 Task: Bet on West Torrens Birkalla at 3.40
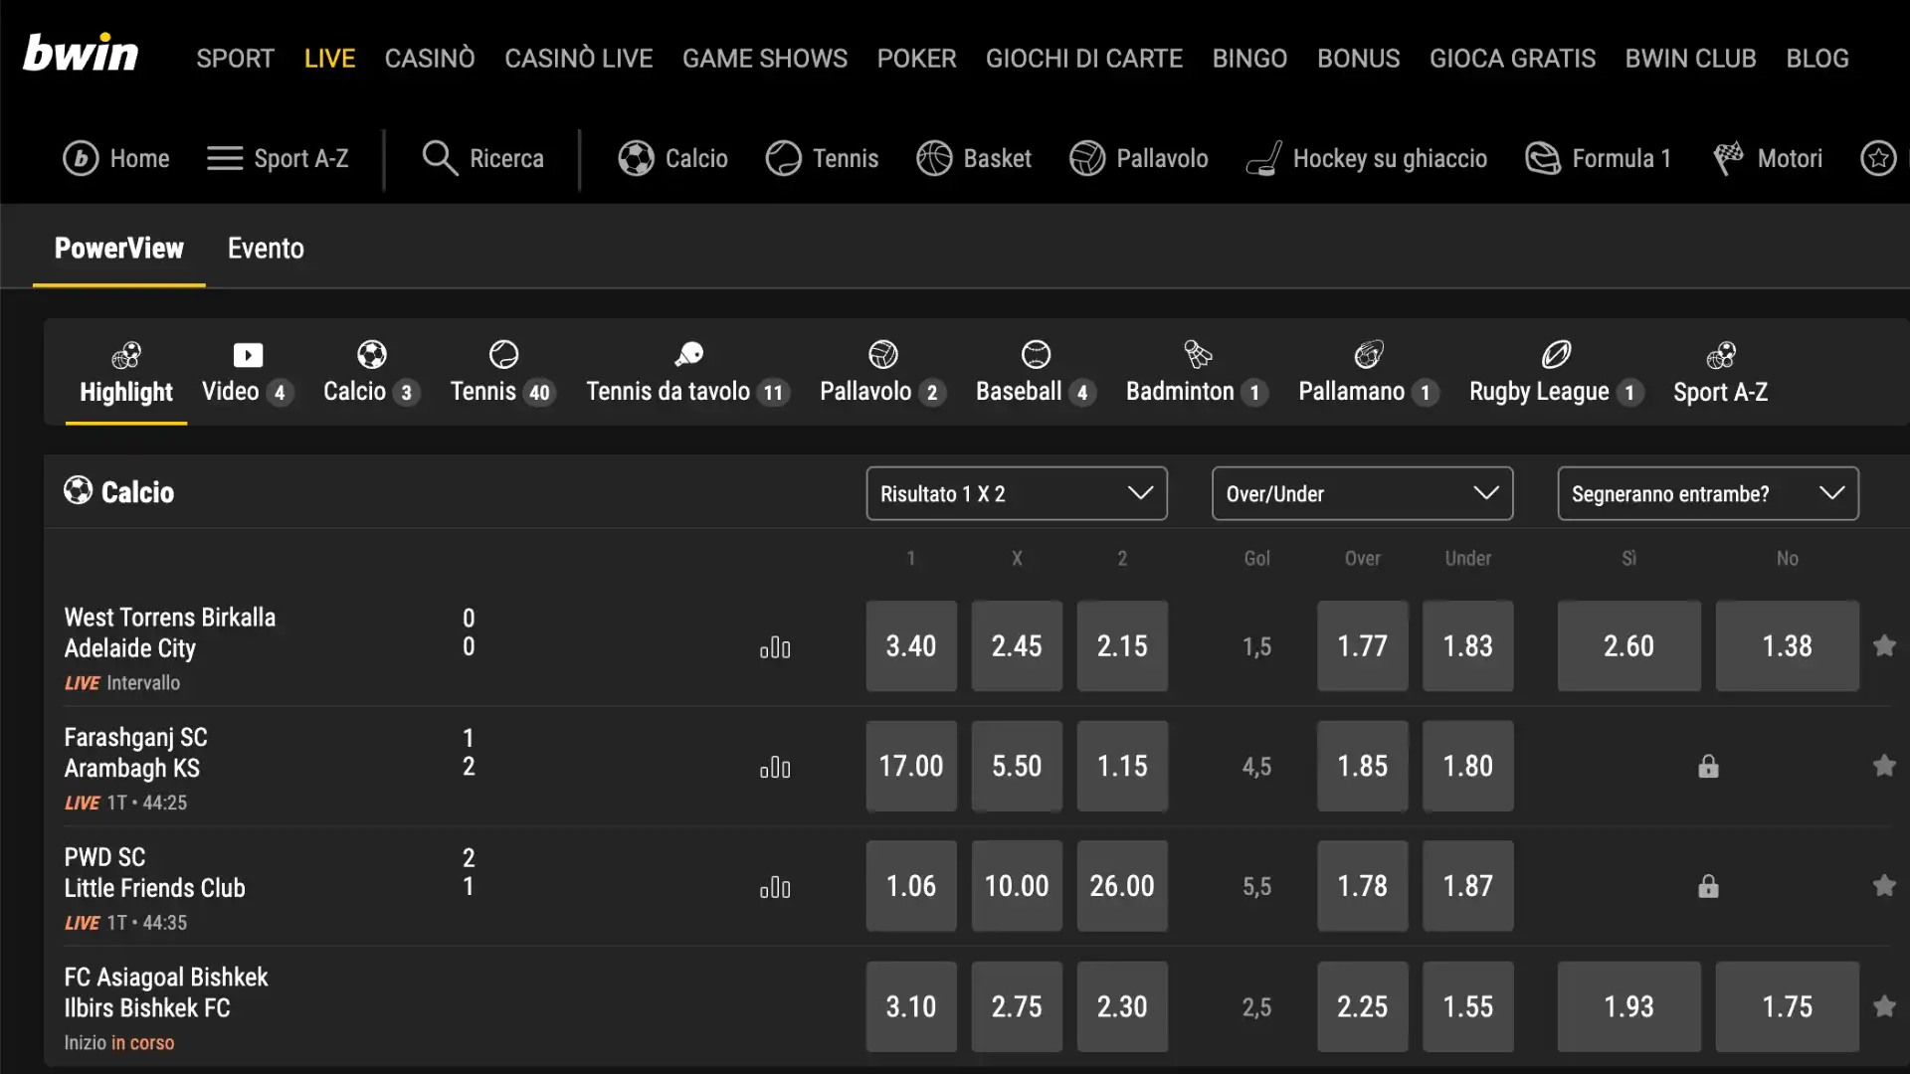tap(911, 646)
